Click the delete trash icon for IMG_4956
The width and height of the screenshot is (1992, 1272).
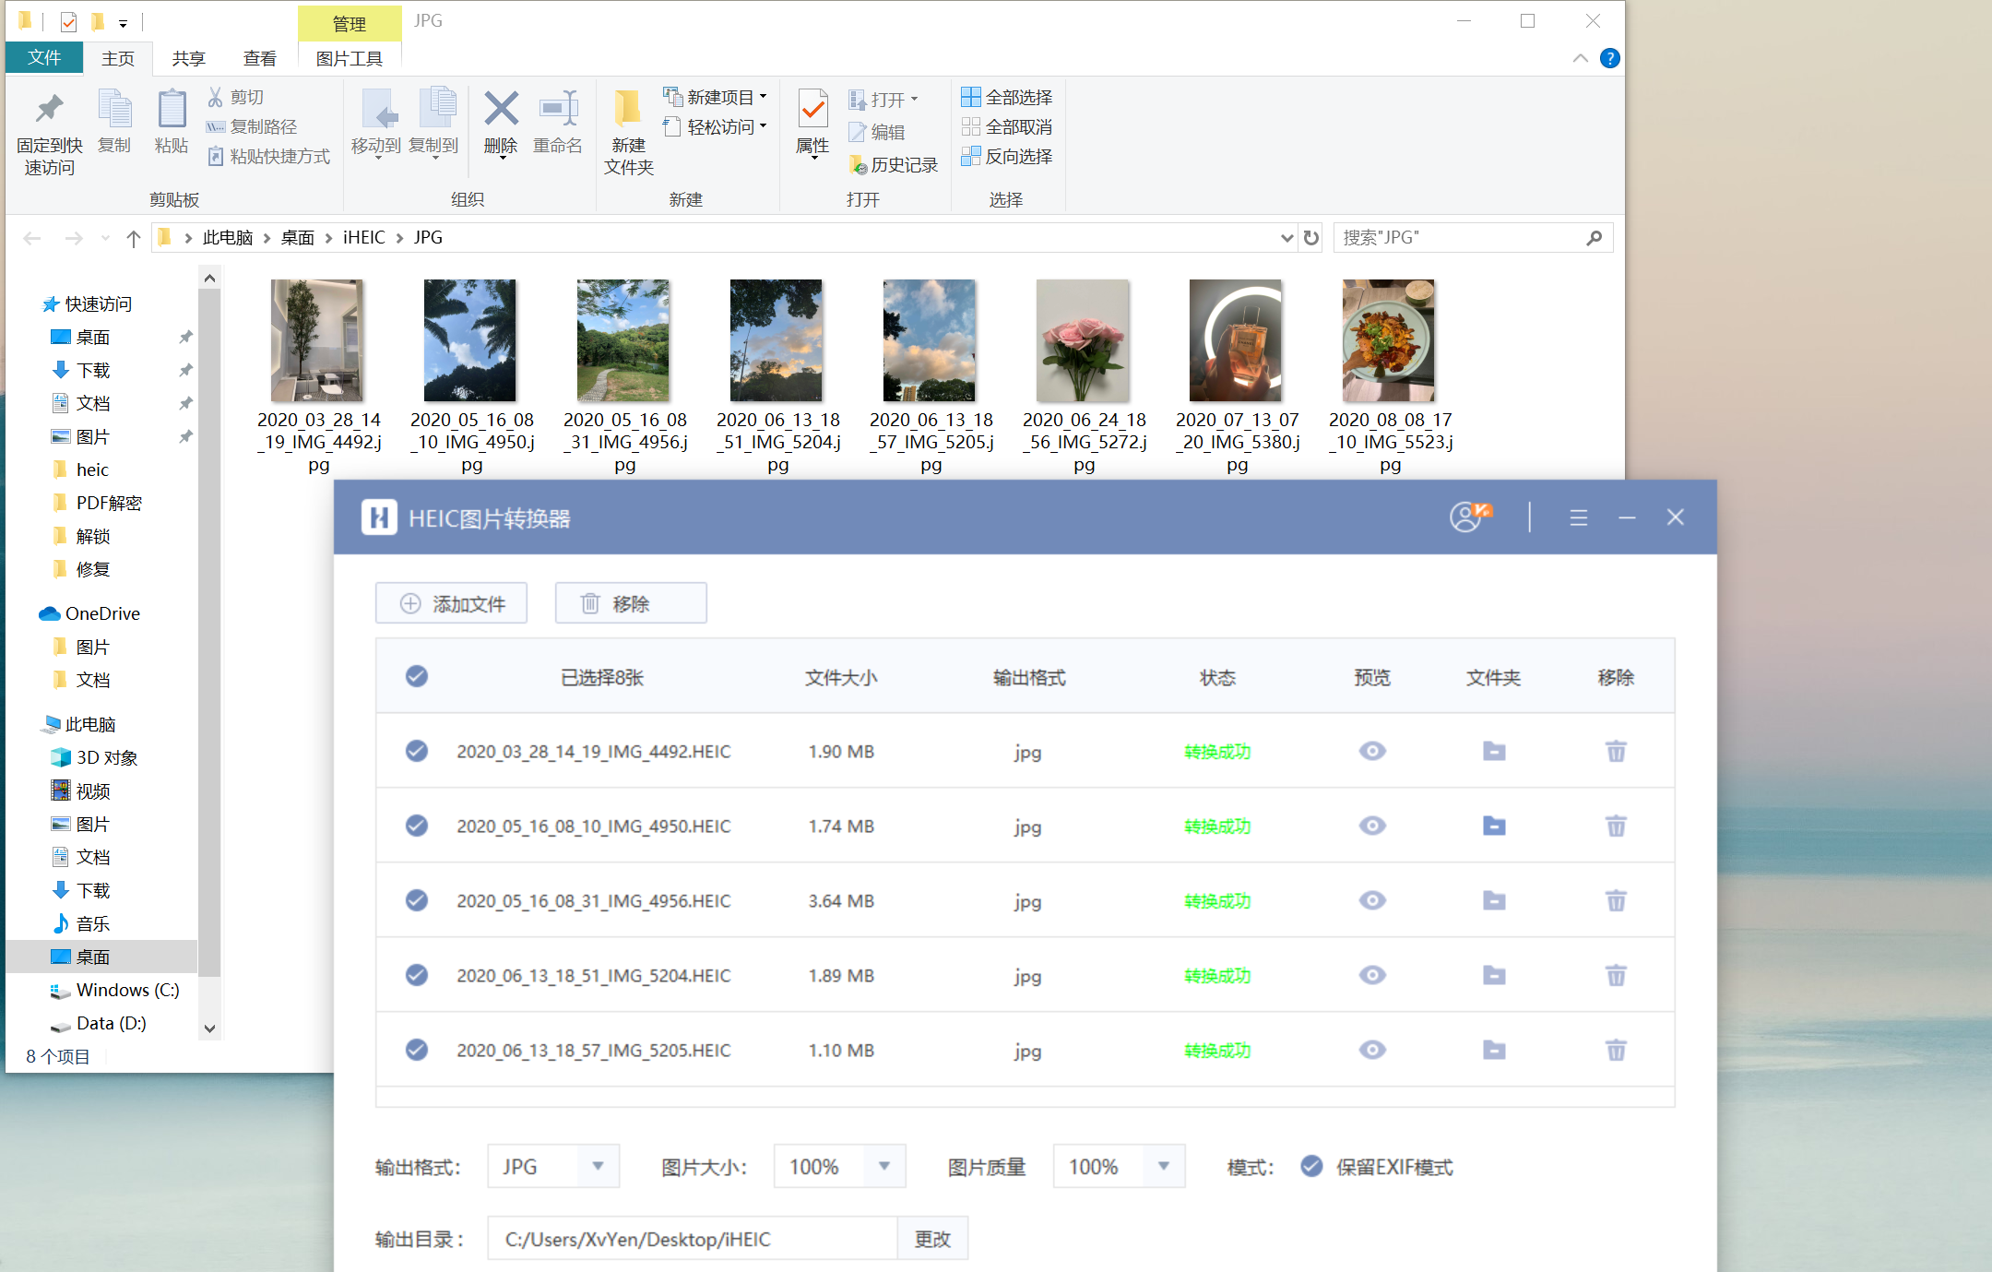(x=1616, y=900)
